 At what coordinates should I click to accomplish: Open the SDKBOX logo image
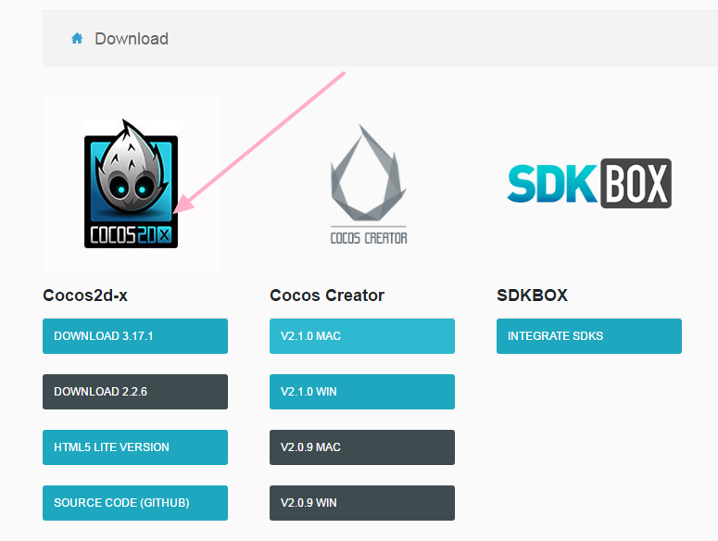click(589, 183)
